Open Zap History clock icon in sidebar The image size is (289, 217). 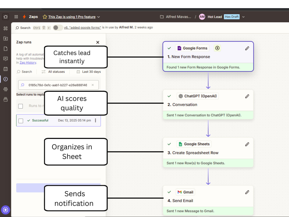tap(5, 79)
